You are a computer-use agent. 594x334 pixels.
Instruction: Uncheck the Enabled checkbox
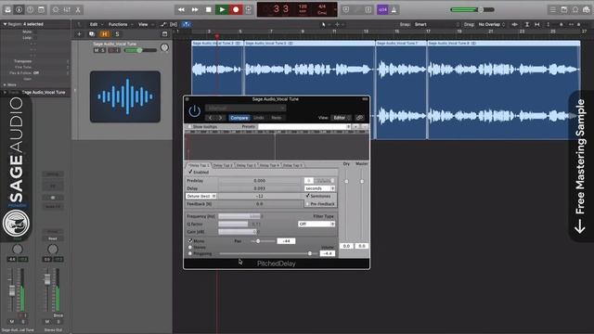click(190, 172)
